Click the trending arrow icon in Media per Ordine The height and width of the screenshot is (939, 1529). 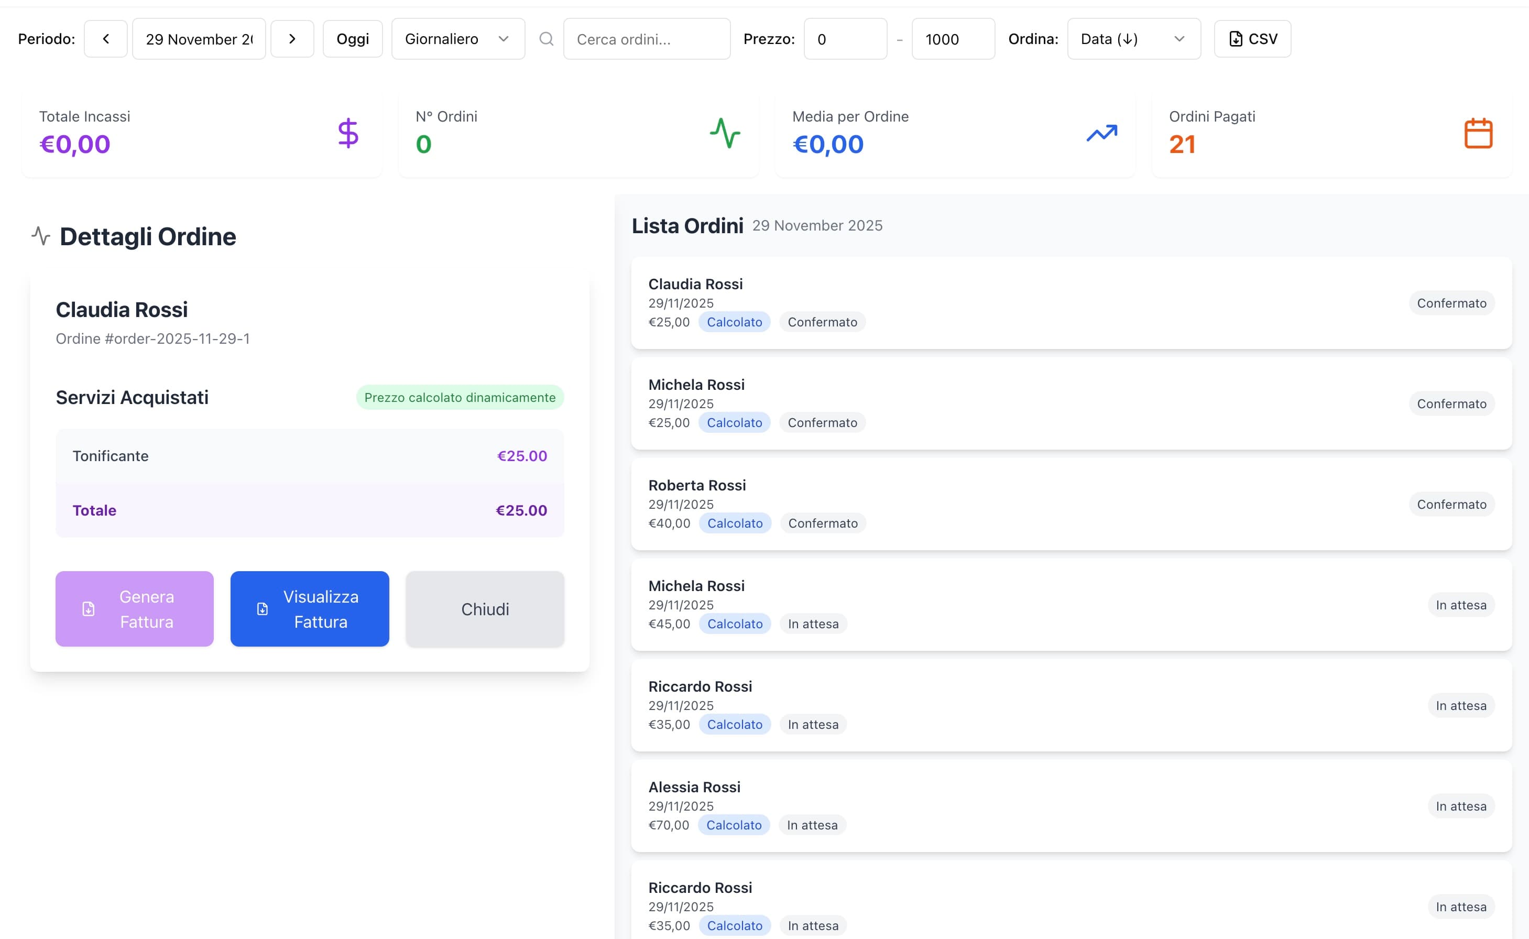point(1102,133)
